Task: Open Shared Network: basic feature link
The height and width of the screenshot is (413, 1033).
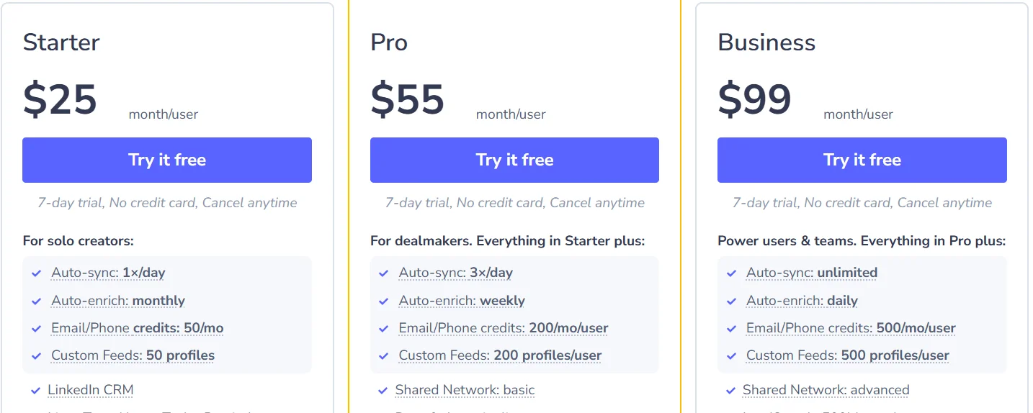Action: click(x=465, y=390)
